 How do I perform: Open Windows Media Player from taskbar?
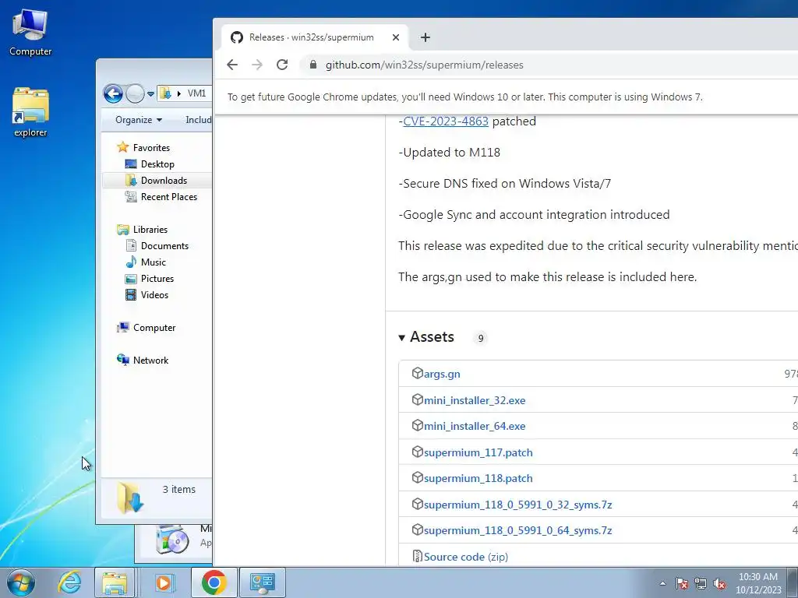tap(164, 582)
